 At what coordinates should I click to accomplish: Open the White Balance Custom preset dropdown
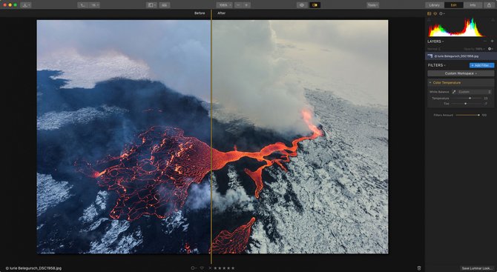(x=474, y=92)
